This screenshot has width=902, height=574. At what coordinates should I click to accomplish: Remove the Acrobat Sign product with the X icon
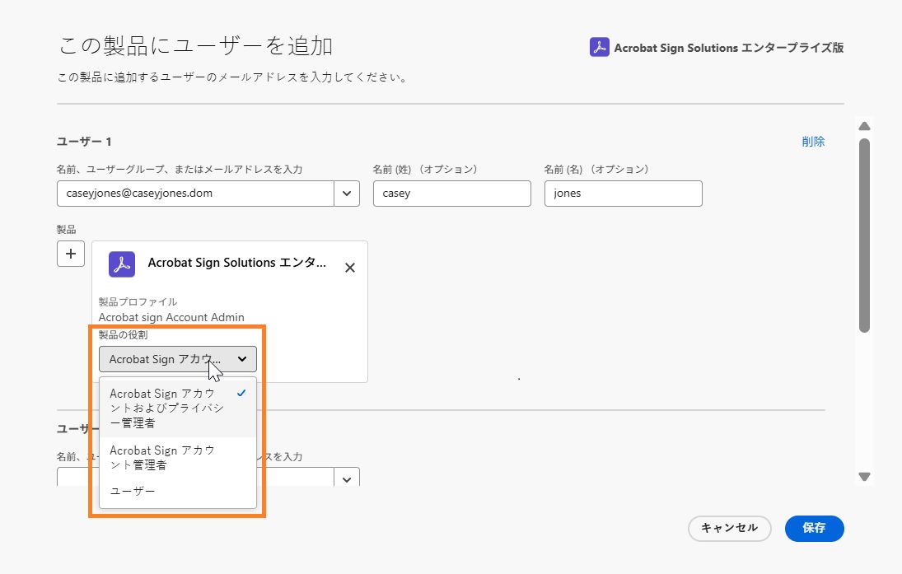point(349,267)
